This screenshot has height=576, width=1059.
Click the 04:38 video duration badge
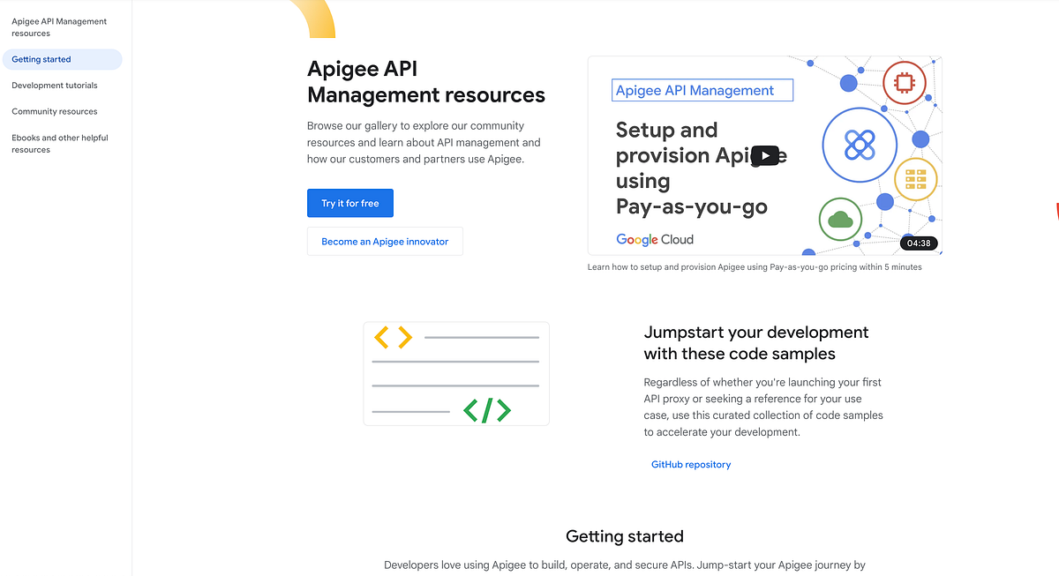coord(919,243)
